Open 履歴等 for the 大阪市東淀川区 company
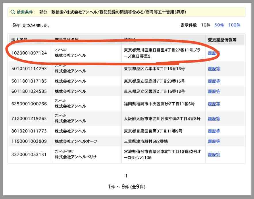 [x=214, y=119]
